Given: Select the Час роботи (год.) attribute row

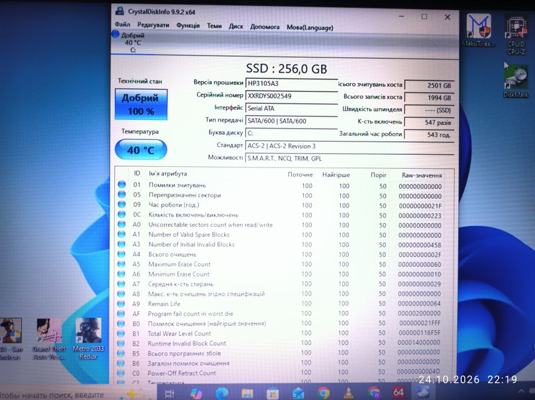Looking at the screenshot, I should pos(280,205).
